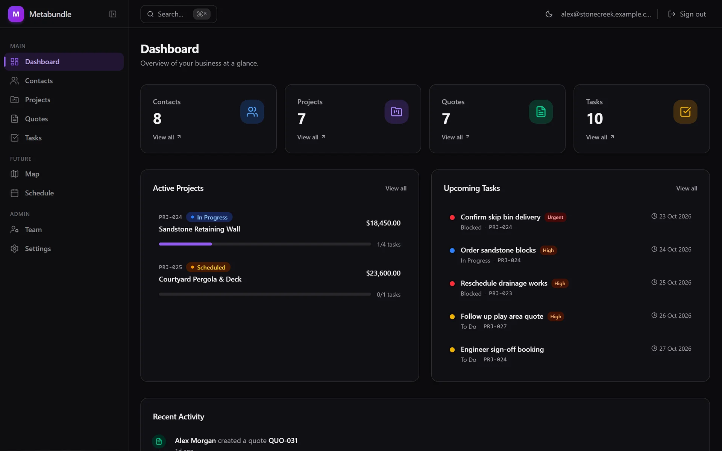Open Schedule in sidebar
Viewport: 722px width, 451px height.
(64, 193)
